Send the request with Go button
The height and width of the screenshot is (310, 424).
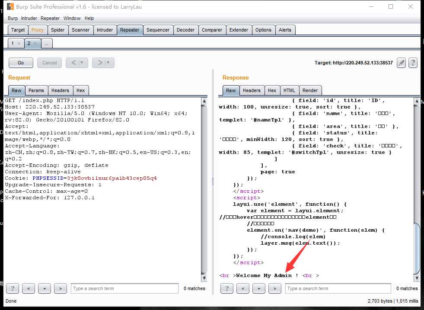[21, 63]
